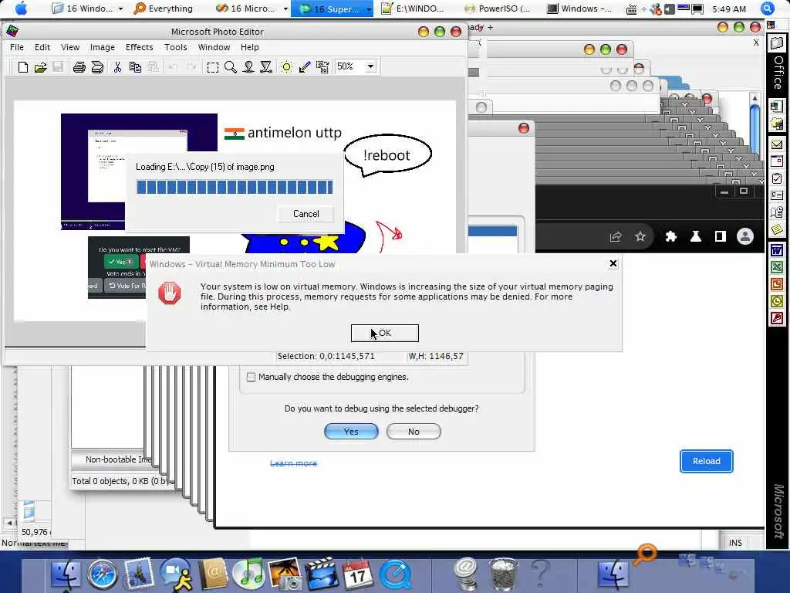Click the share icon in browser address bar
The image size is (790, 593).
tap(615, 236)
